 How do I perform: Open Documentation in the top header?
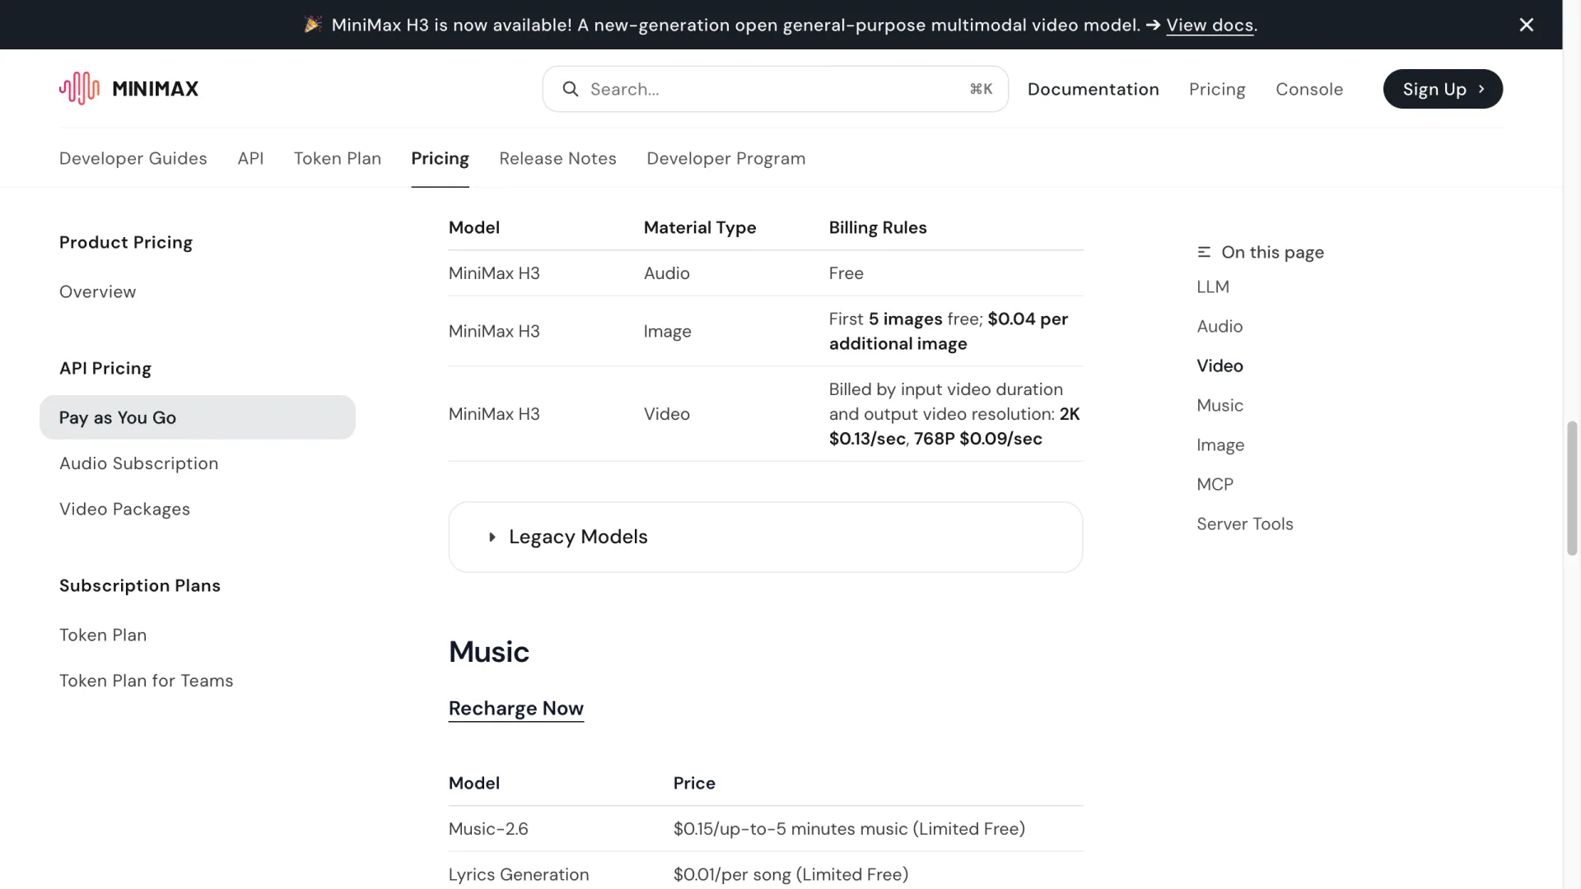pyautogui.click(x=1093, y=89)
